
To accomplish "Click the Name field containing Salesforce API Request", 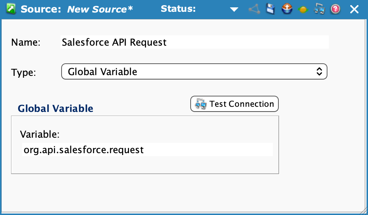I will 194,42.
